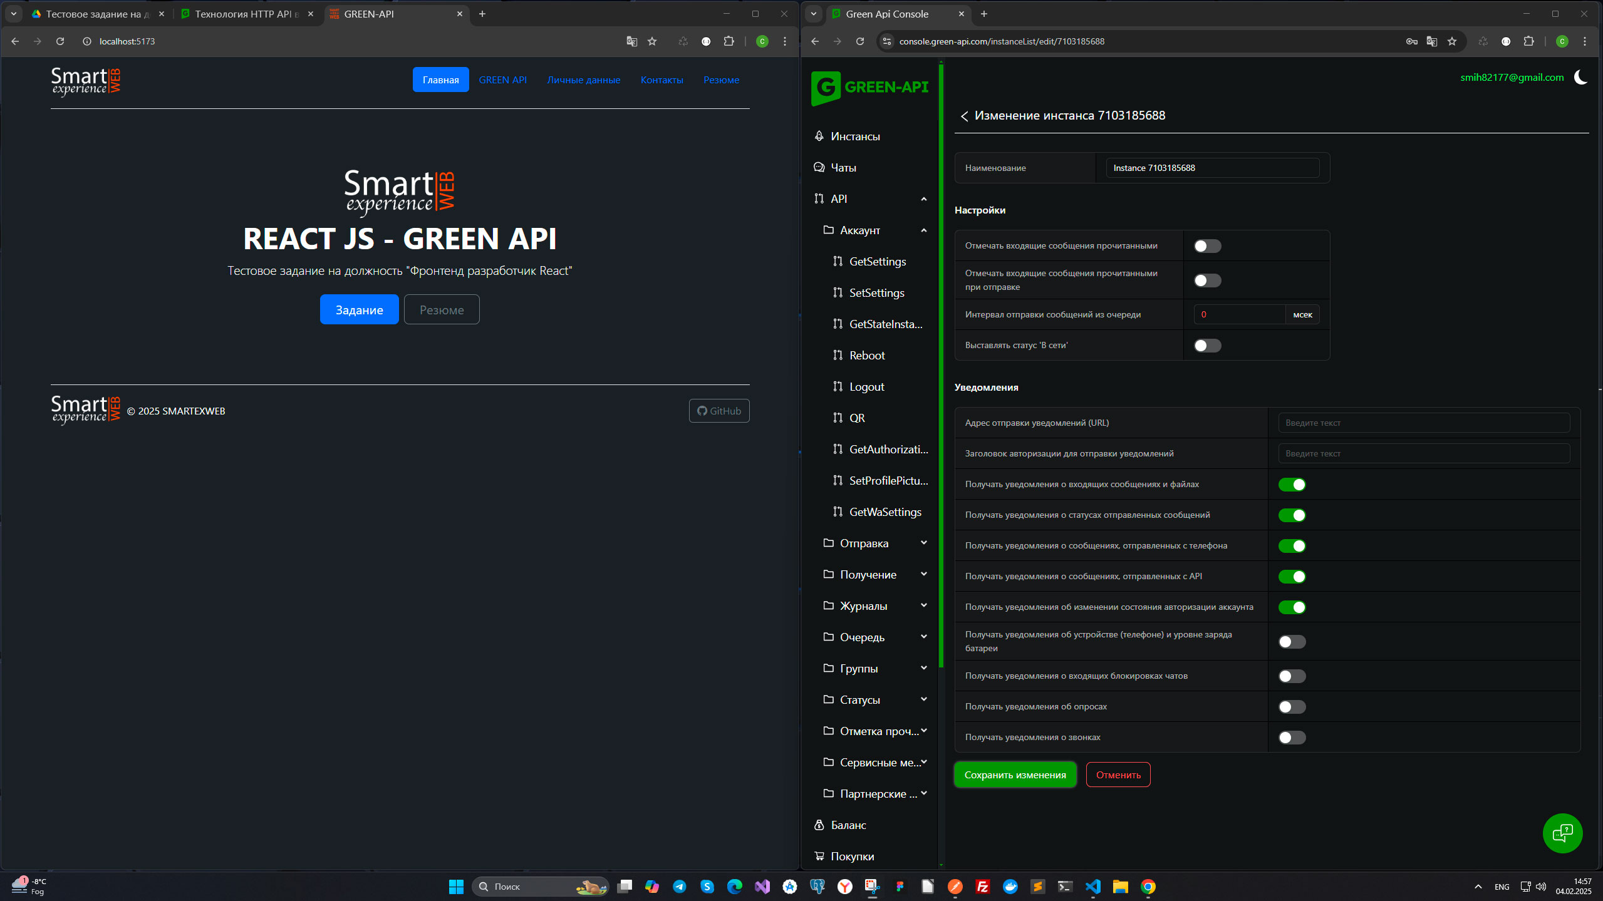1603x901 pixels.
Task: Click the Сохранить изменения button
Action: 1015,775
